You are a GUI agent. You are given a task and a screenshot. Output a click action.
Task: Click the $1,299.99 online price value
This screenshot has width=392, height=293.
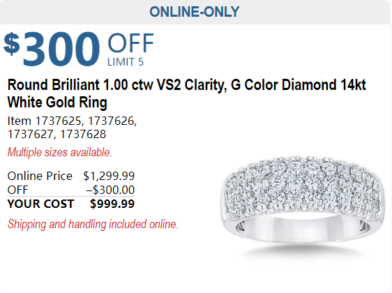coord(109,176)
